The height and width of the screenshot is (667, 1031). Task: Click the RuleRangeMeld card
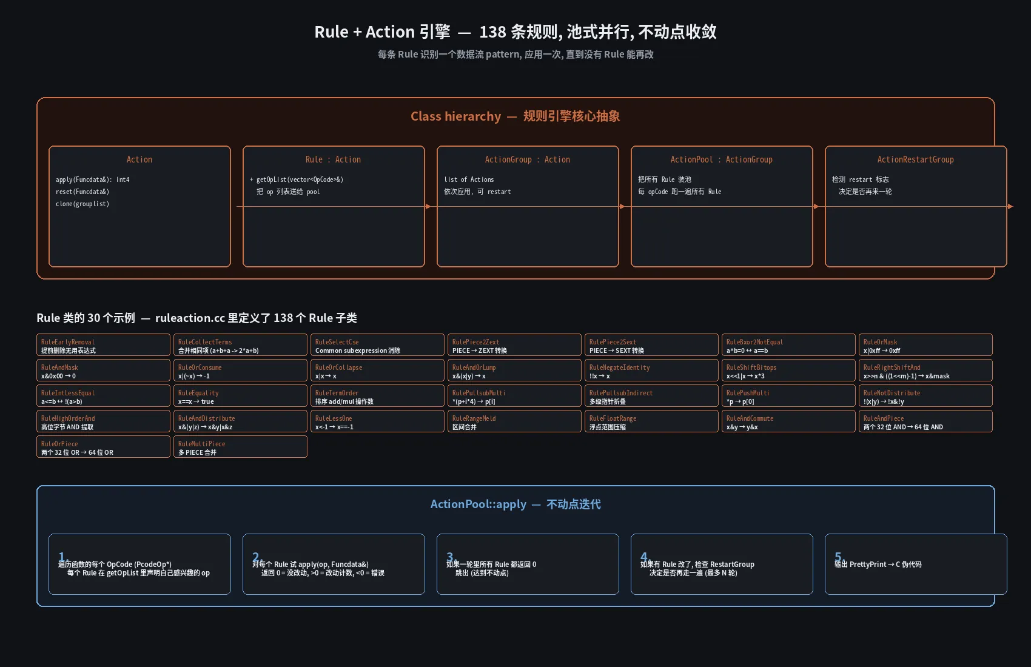coord(514,421)
